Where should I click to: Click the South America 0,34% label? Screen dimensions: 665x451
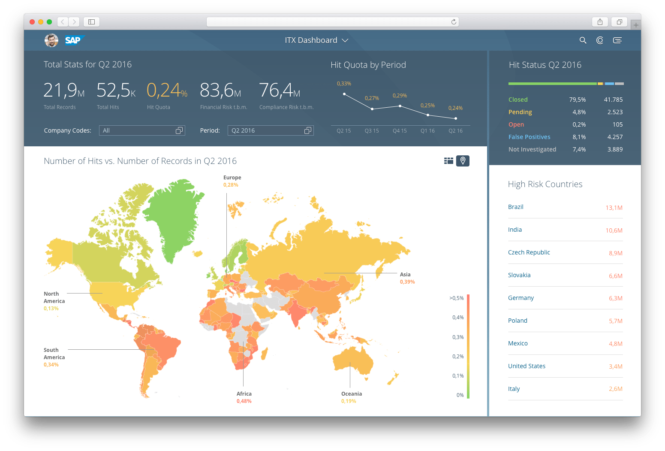tap(54, 357)
